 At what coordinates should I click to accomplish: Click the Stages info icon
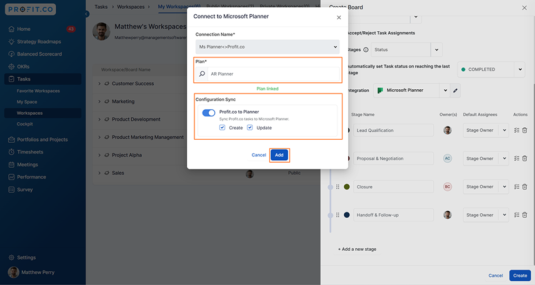pos(366,50)
